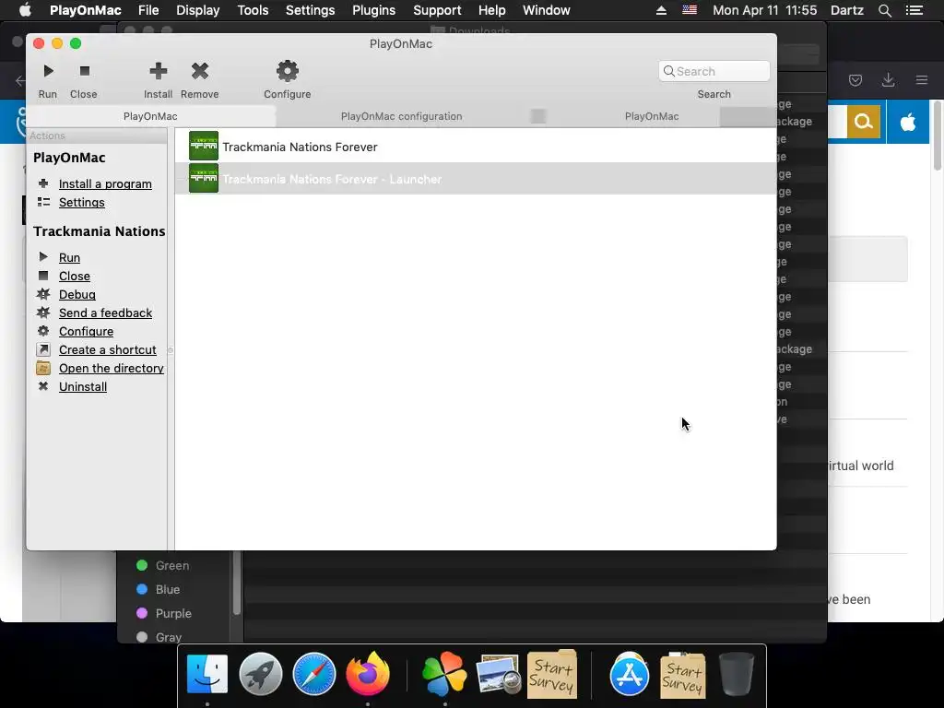Viewport: 944px width, 708px height.
Task: Open Settings link in sidebar
Action: click(x=82, y=202)
